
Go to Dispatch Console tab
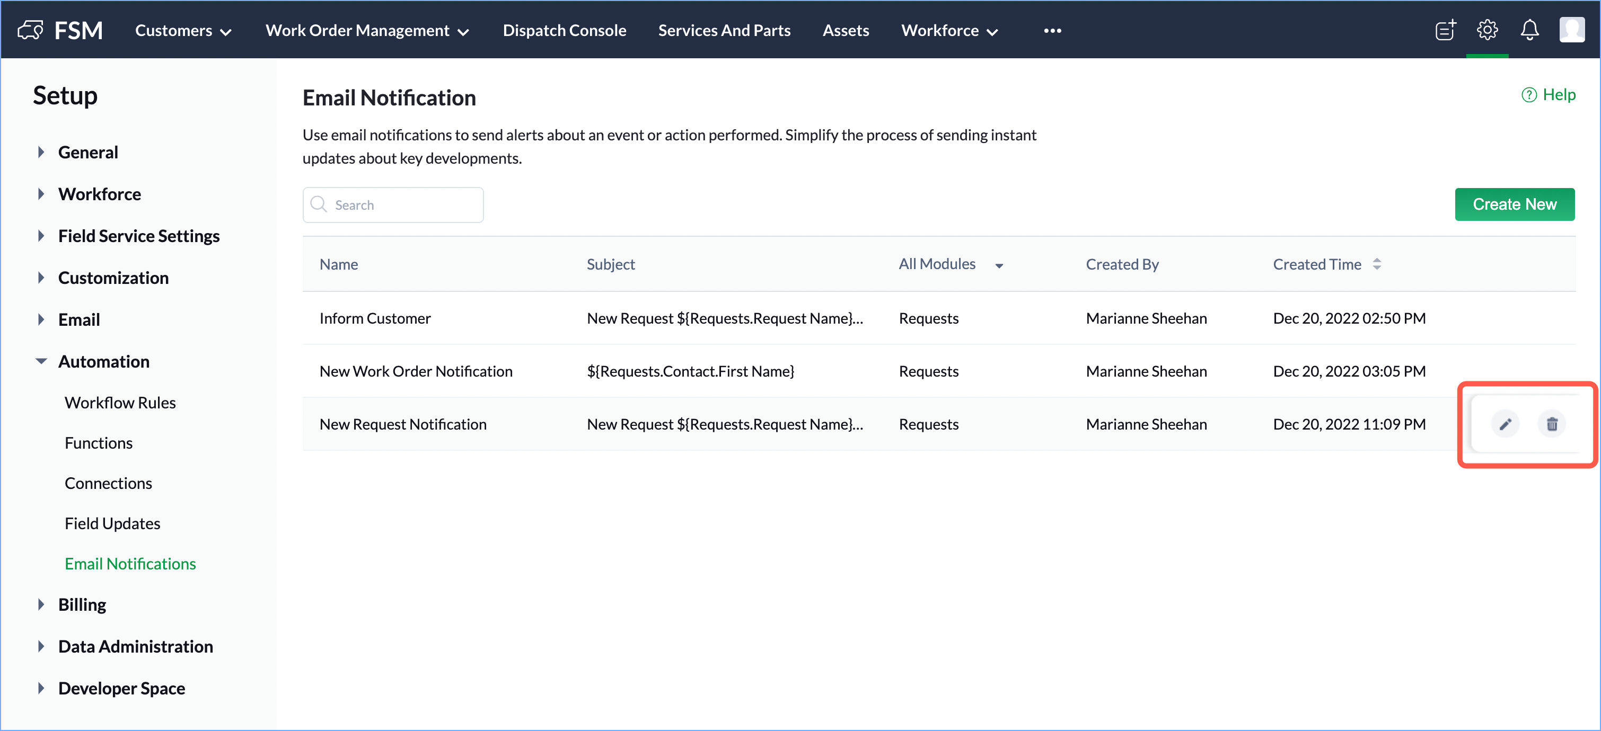pos(564,30)
